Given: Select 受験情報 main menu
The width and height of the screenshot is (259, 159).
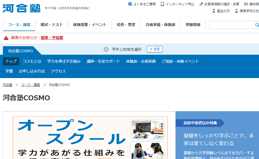Looking at the screenshot, I should pos(193,25).
